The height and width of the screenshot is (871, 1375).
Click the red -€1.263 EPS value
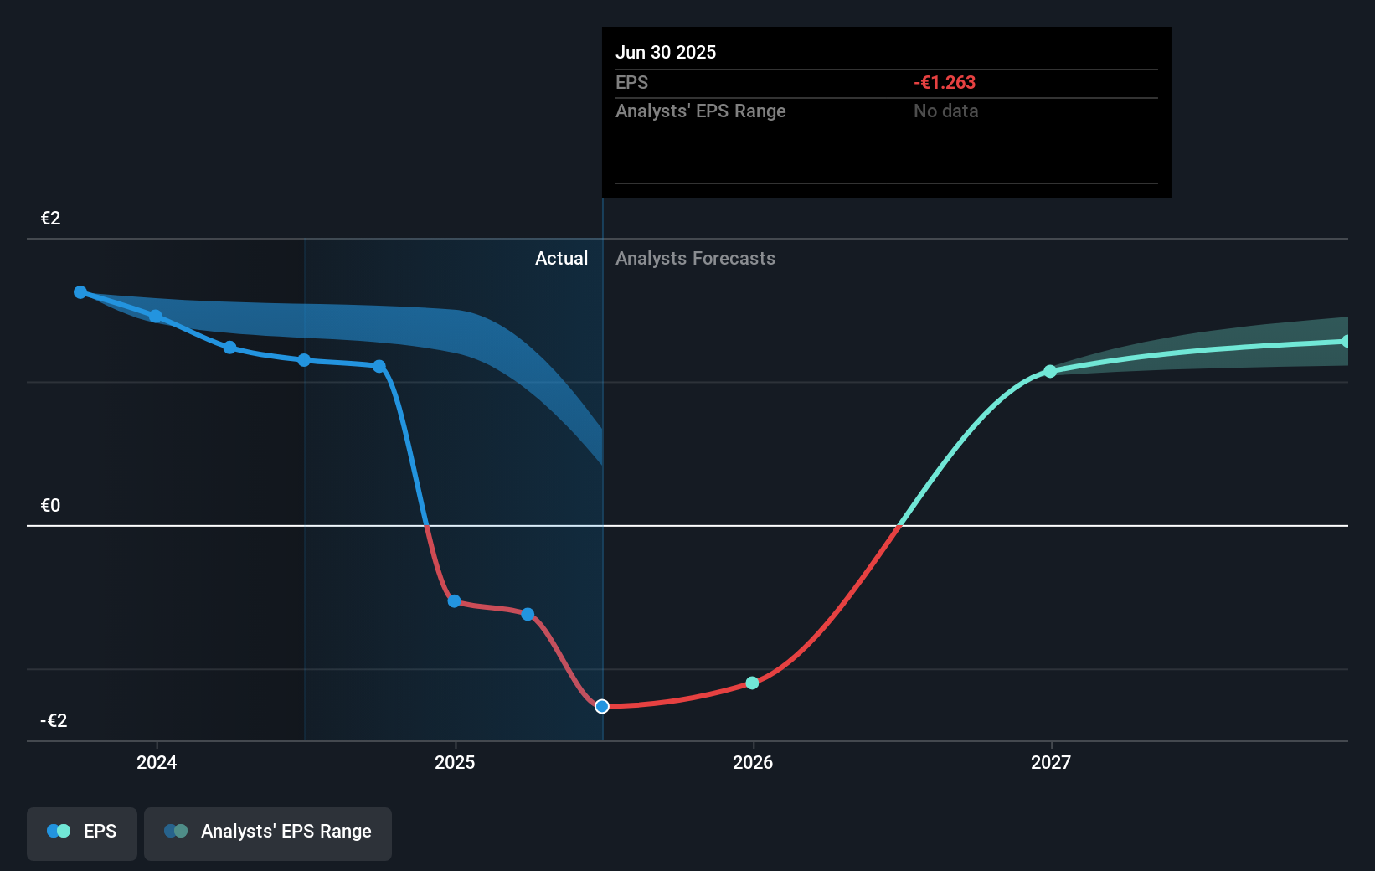pos(945,82)
